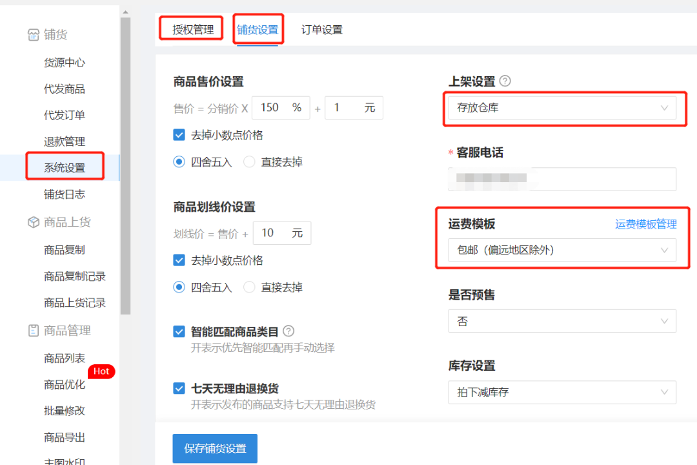The width and height of the screenshot is (697, 465).
Task: Switch to the 授权管理 tab
Action: [190, 30]
